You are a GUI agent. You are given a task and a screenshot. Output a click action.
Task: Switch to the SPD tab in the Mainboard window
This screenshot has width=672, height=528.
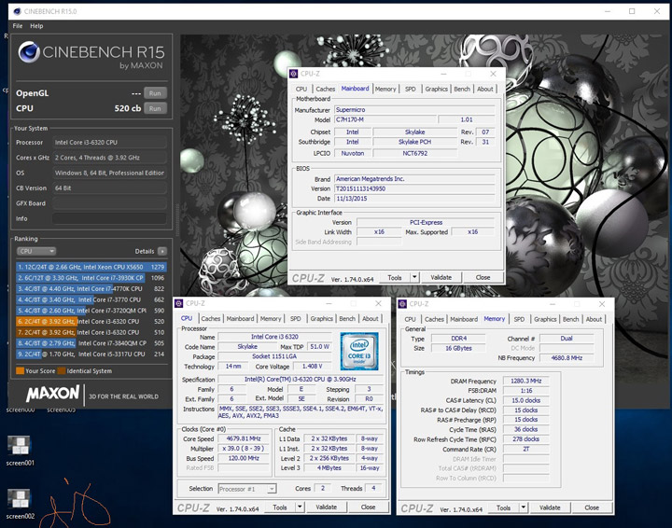[410, 90]
